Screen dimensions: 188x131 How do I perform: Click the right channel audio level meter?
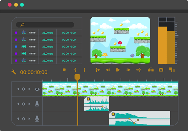click(171, 47)
